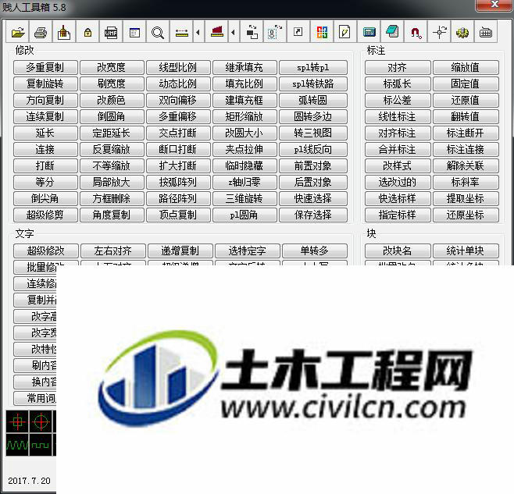Click the 继承填充 button
The image size is (514, 494).
point(245,67)
